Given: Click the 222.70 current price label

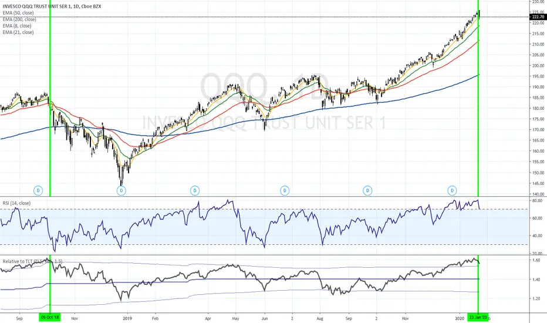Looking at the screenshot, I should coord(538,17).
